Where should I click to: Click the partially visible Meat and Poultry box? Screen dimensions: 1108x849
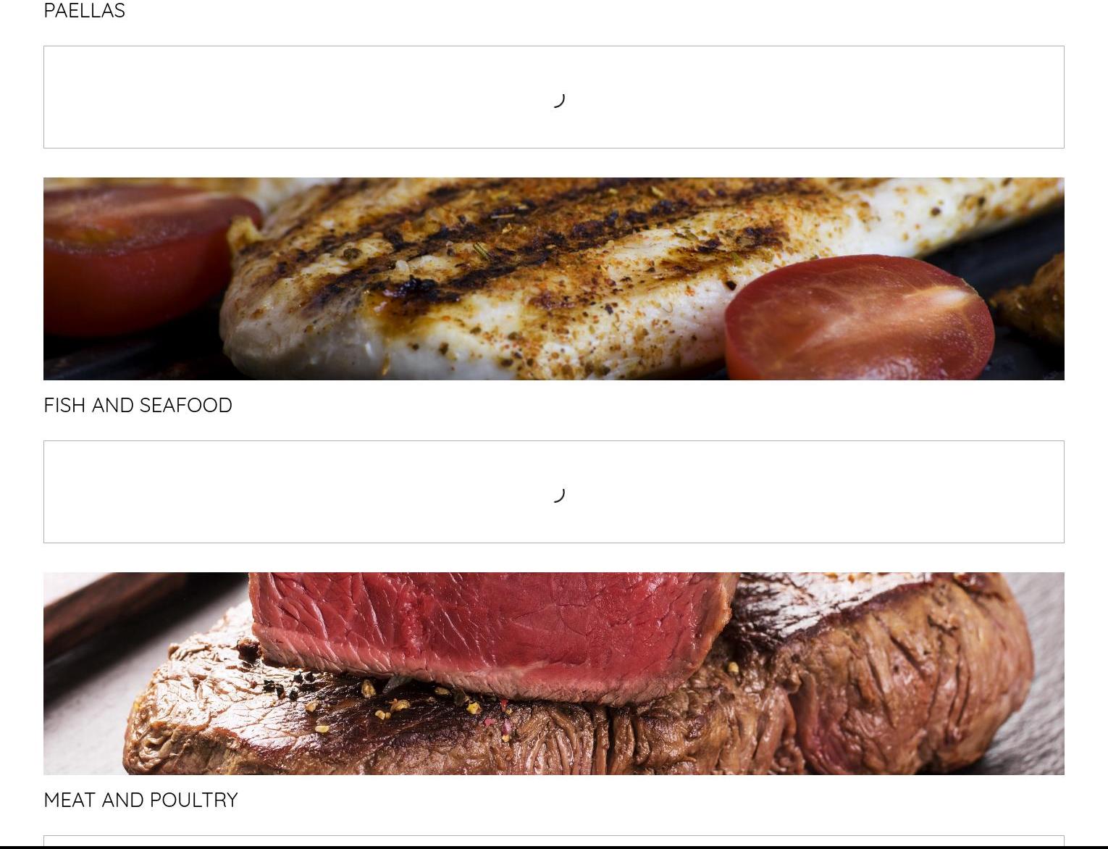[554, 840]
